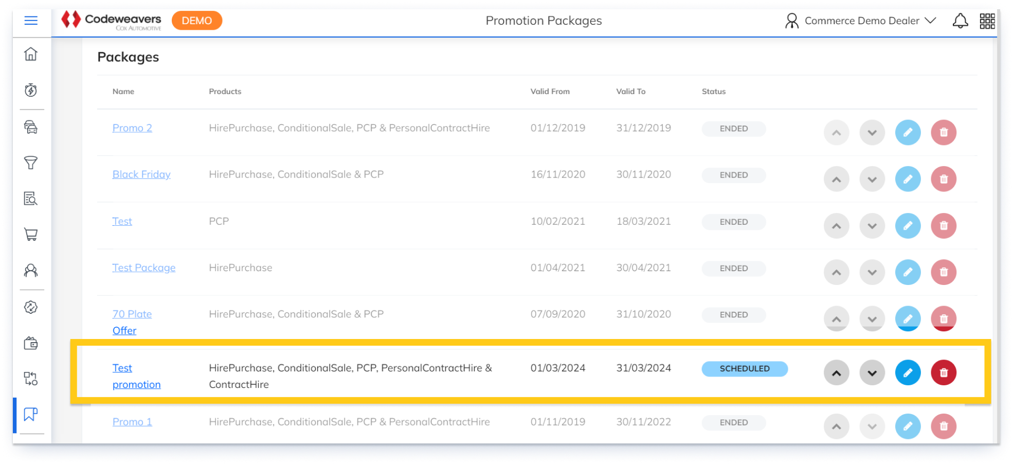Open the hamburger navigation menu
The height and width of the screenshot is (464, 1013).
click(31, 21)
